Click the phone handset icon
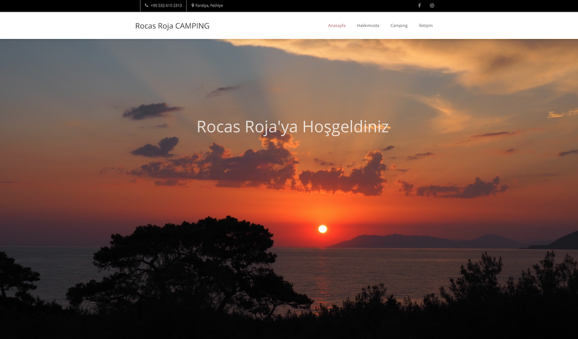Image resolution: width=578 pixels, height=339 pixels. point(147,5)
